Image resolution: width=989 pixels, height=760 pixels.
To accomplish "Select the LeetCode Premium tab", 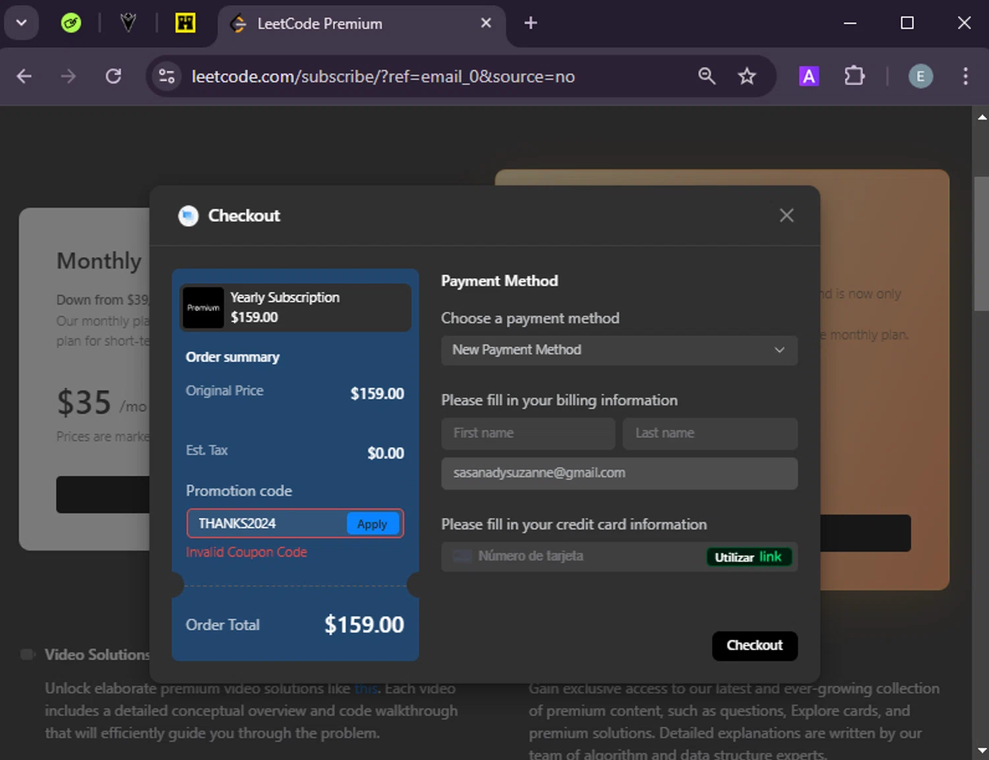I will (x=361, y=24).
